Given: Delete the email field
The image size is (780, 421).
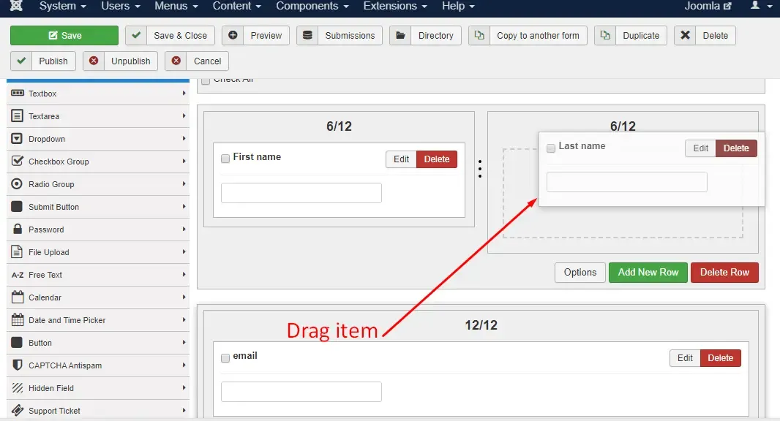Looking at the screenshot, I should coord(720,358).
